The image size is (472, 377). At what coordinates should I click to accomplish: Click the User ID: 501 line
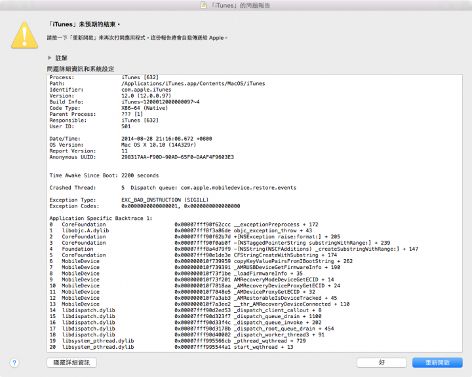[x=90, y=126]
